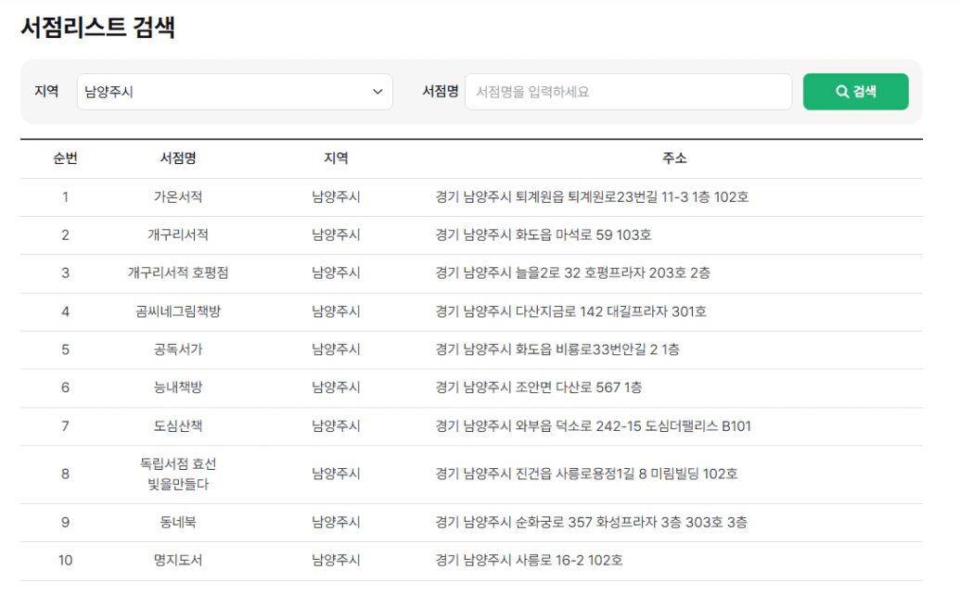Select the bookstore name 개구리서적 in row 2
960x595 pixels.
[177, 234]
